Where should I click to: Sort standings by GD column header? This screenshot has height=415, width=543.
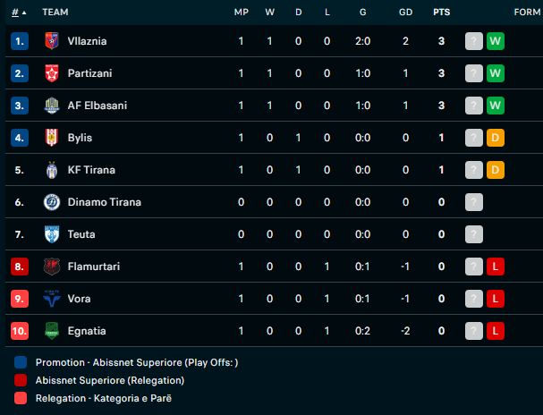(x=405, y=13)
